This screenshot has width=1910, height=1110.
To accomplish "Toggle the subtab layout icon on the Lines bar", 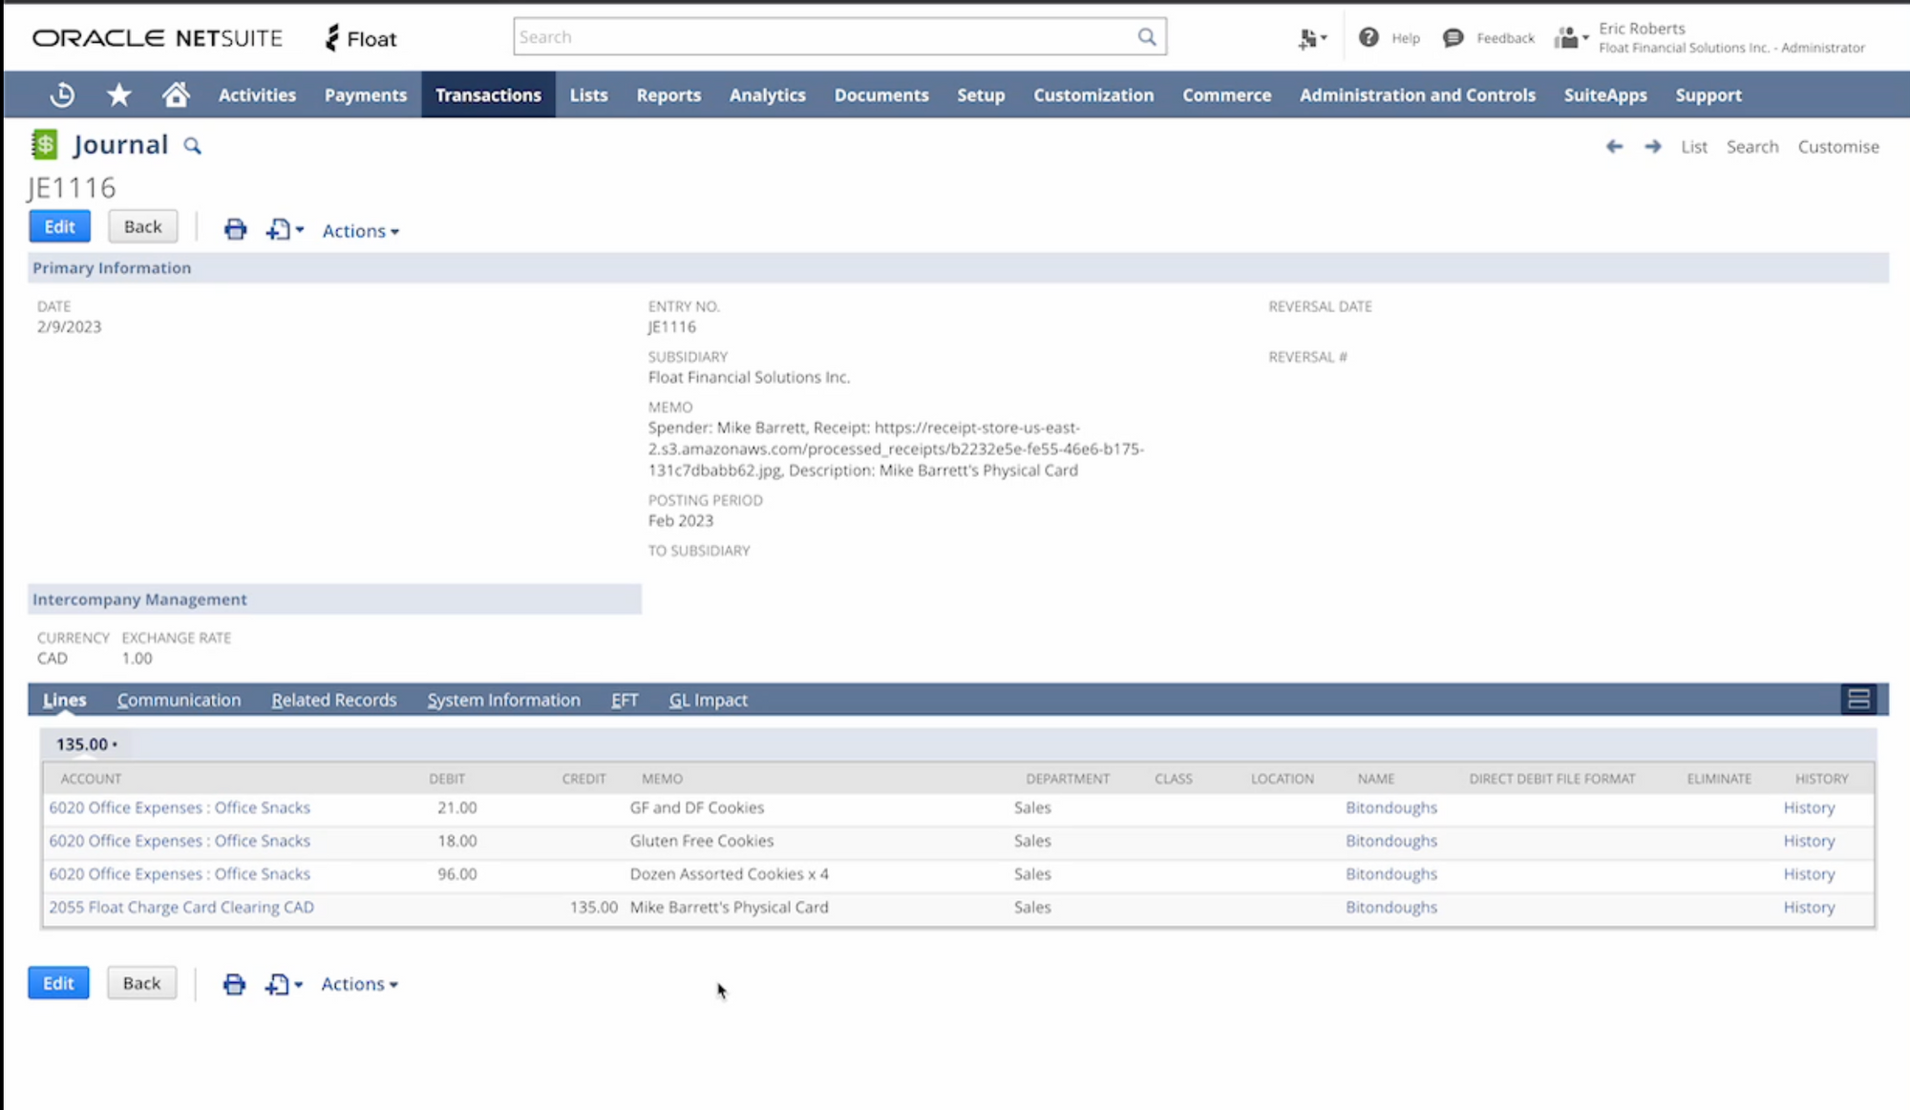I will click(1858, 699).
